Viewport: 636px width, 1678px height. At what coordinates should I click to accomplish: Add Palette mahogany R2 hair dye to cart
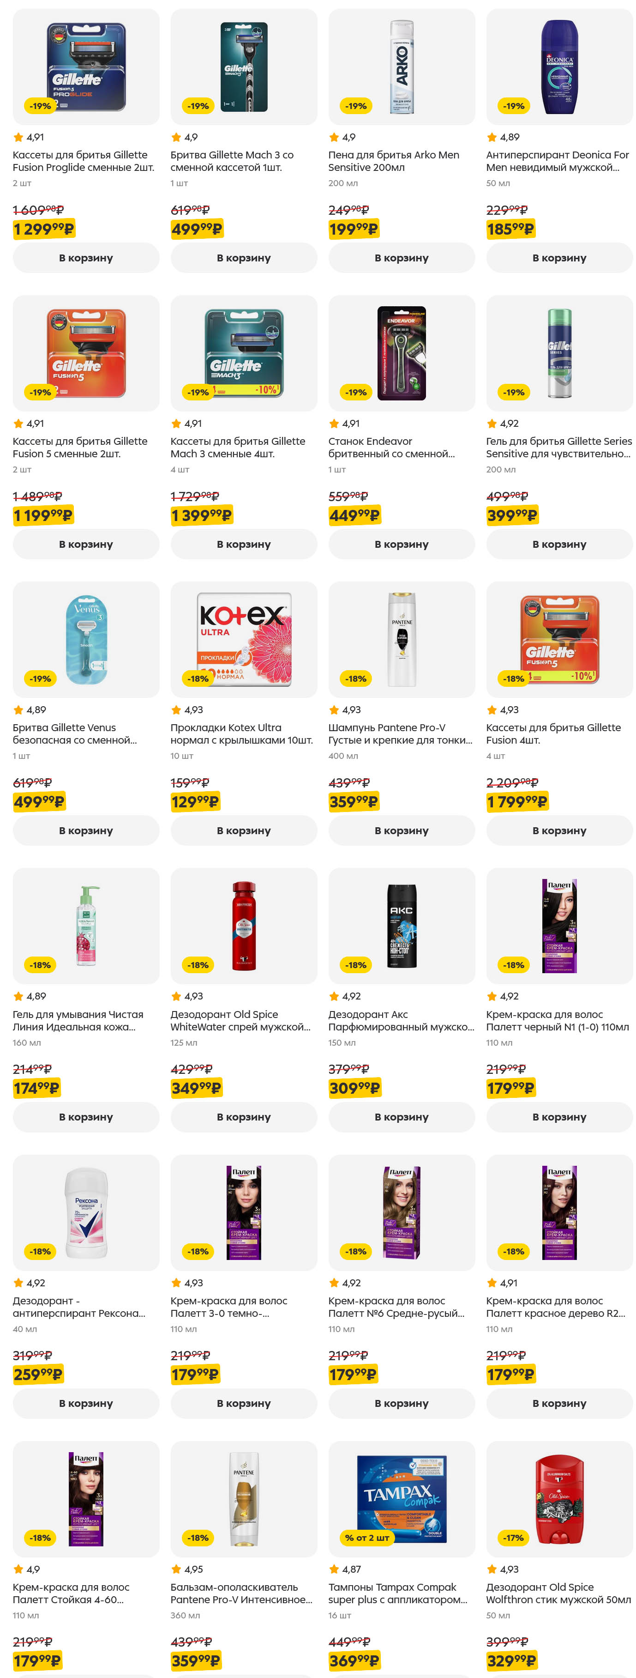click(558, 1403)
